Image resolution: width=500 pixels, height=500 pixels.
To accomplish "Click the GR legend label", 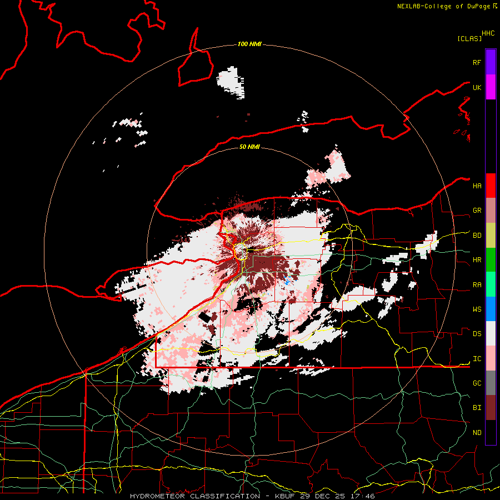I will pos(477,211).
